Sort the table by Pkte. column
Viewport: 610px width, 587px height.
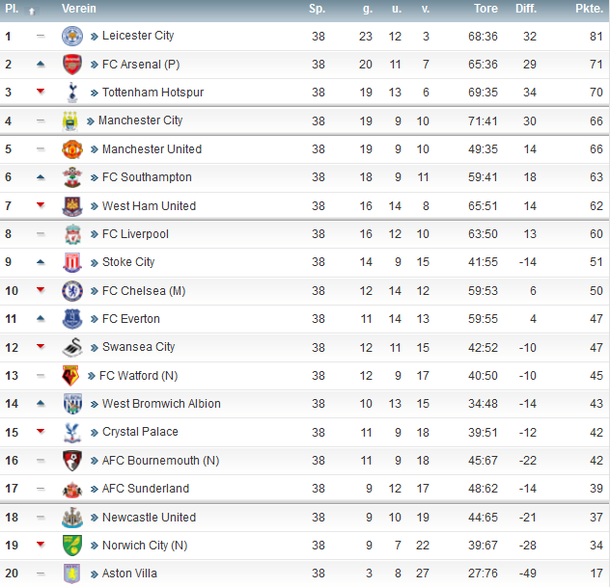pyautogui.click(x=589, y=9)
